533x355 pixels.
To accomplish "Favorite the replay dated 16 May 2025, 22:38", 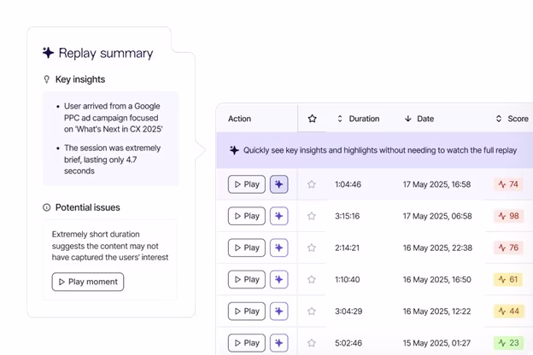I will (x=312, y=247).
